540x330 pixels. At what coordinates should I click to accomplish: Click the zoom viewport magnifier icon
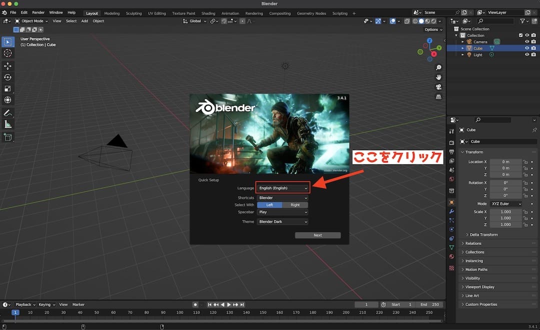(438, 67)
